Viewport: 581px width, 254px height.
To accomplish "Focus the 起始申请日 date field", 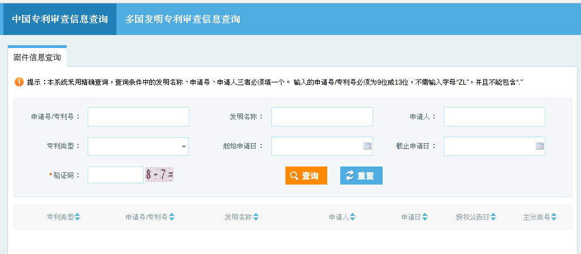I will (x=322, y=146).
